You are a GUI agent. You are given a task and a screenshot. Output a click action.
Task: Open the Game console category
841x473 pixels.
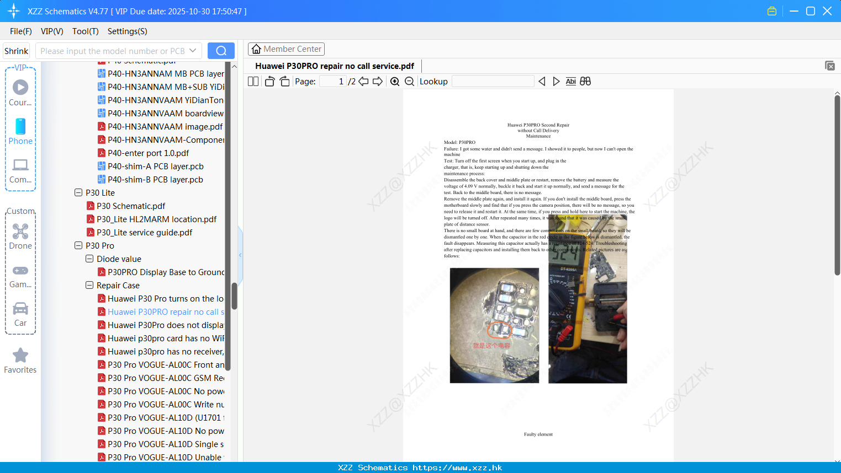pyautogui.click(x=20, y=276)
